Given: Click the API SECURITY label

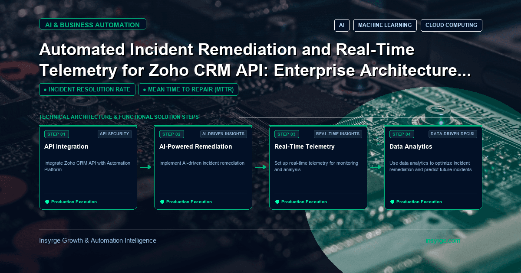Looking at the screenshot, I should tap(115, 134).
